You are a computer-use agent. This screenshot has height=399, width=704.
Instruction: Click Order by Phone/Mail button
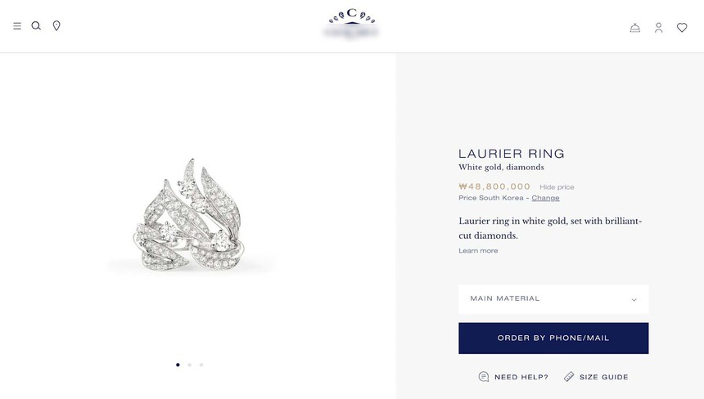[553, 338]
